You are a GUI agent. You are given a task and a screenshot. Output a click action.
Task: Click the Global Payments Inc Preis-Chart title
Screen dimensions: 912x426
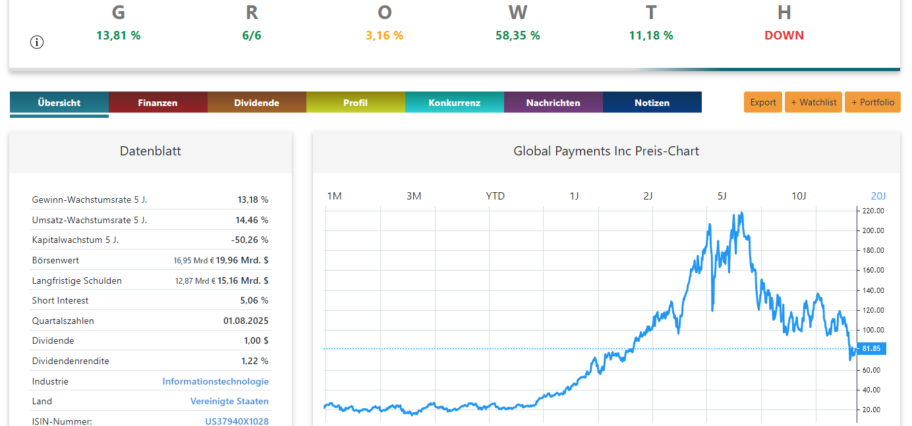click(606, 151)
